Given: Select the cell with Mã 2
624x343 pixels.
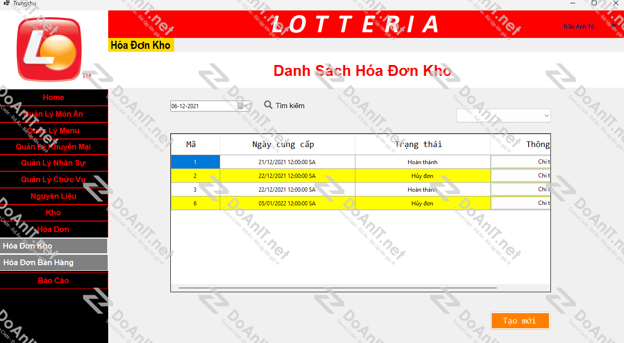Looking at the screenshot, I should pyautogui.click(x=196, y=176).
